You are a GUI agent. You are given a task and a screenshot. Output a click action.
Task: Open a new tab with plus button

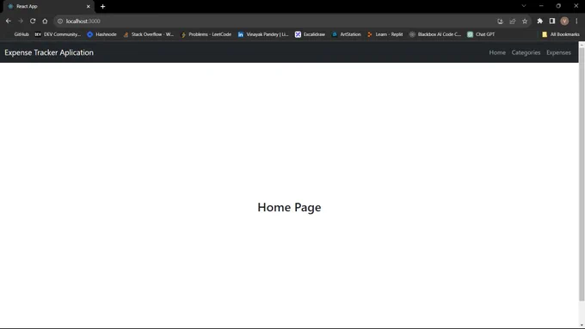pyautogui.click(x=102, y=6)
